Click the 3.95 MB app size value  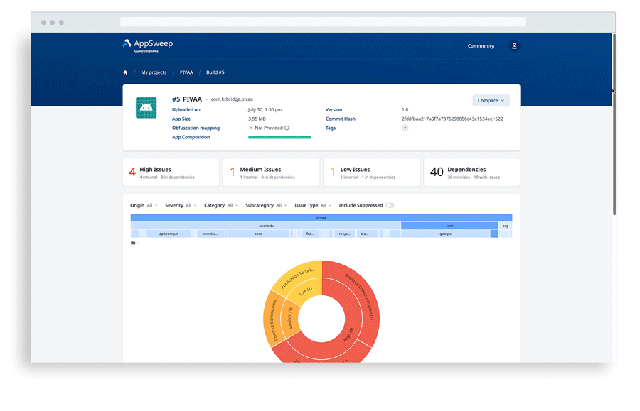click(x=257, y=119)
